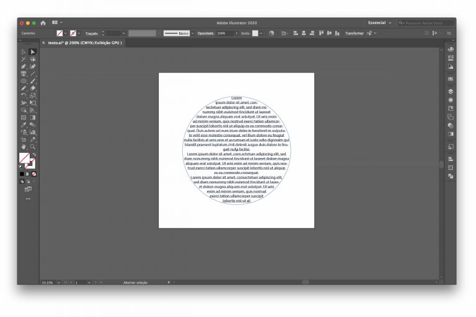Open the arrange documents layout menu
The width and height of the screenshot is (476, 317).
click(57, 22)
